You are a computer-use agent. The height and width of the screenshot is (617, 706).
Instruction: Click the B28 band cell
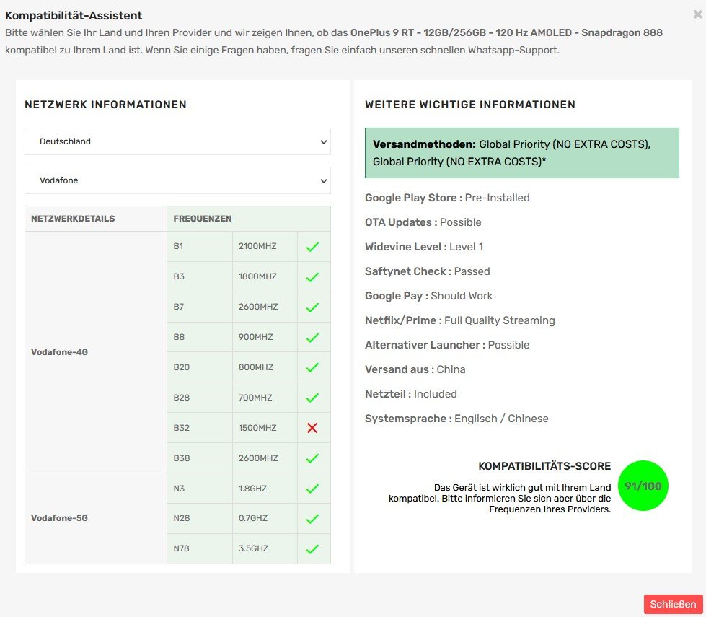click(x=200, y=397)
